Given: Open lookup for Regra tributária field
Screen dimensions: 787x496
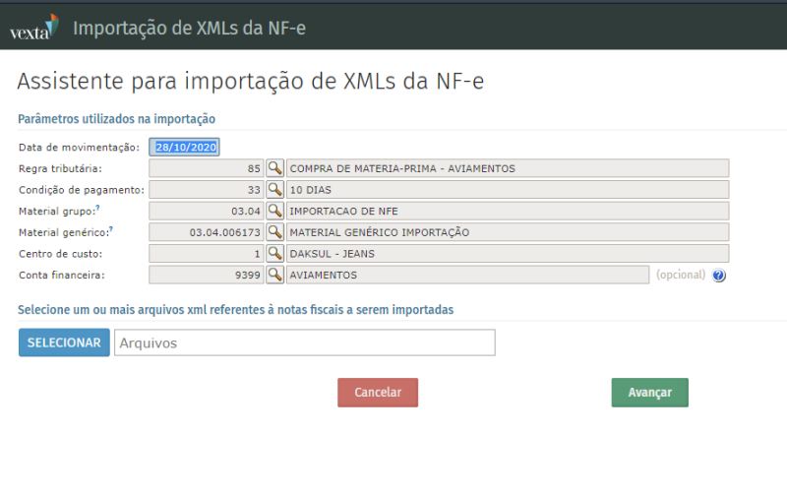Looking at the screenshot, I should [275, 168].
